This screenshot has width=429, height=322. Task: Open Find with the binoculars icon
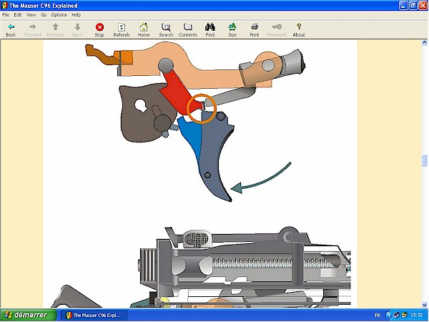pos(210,30)
